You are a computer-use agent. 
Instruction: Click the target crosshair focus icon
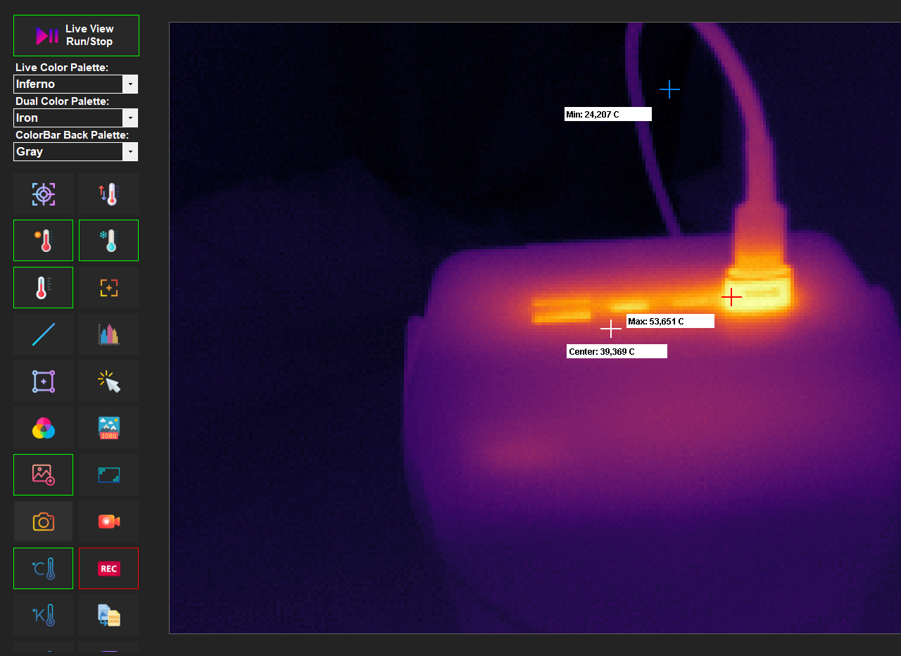coord(44,194)
